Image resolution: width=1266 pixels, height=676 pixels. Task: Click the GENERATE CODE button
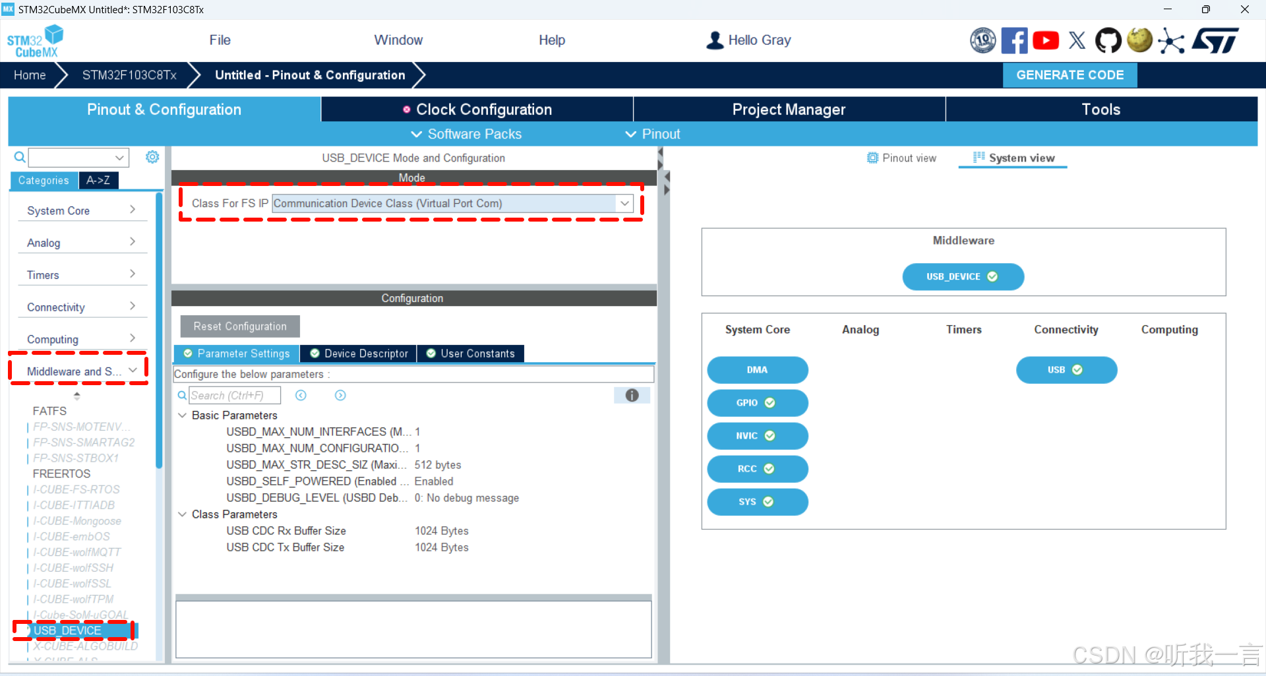click(1070, 75)
